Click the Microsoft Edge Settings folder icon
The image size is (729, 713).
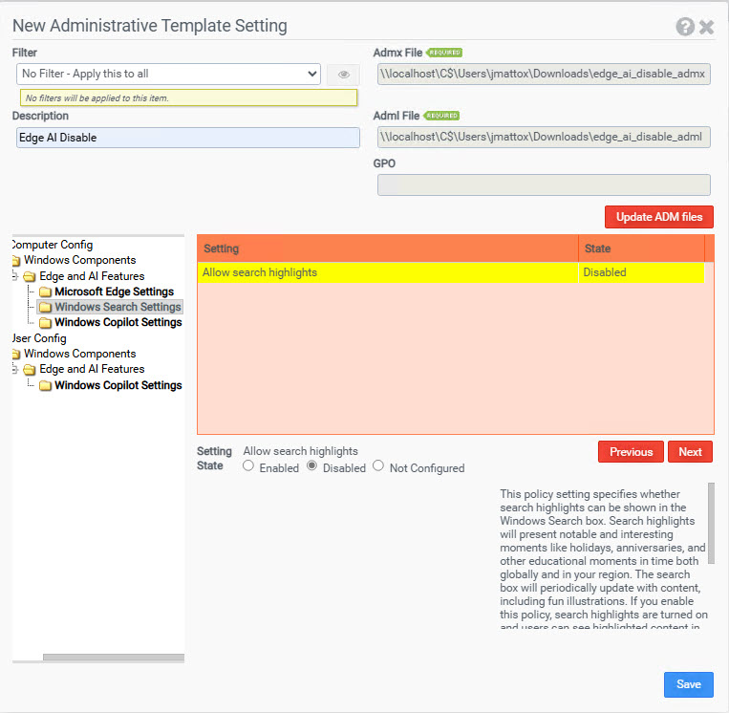45,292
